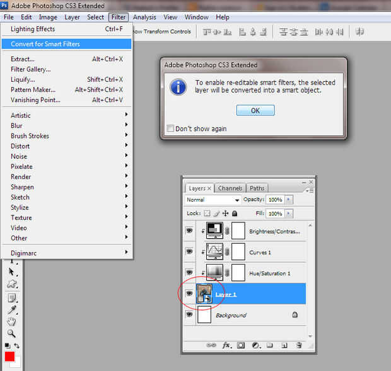This screenshot has height=371, width=391.
Task: Click Distribute Left Edges icon
Action: pos(318,32)
